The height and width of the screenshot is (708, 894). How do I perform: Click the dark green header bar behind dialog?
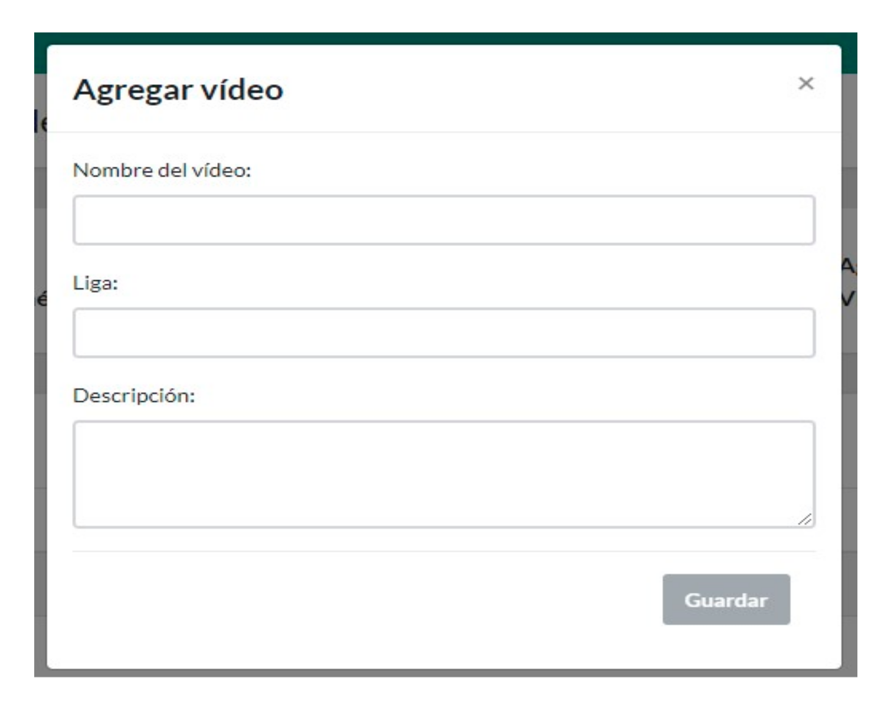click(443, 38)
